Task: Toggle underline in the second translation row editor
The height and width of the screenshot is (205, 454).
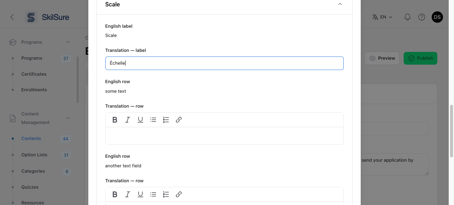Action: pyautogui.click(x=140, y=194)
